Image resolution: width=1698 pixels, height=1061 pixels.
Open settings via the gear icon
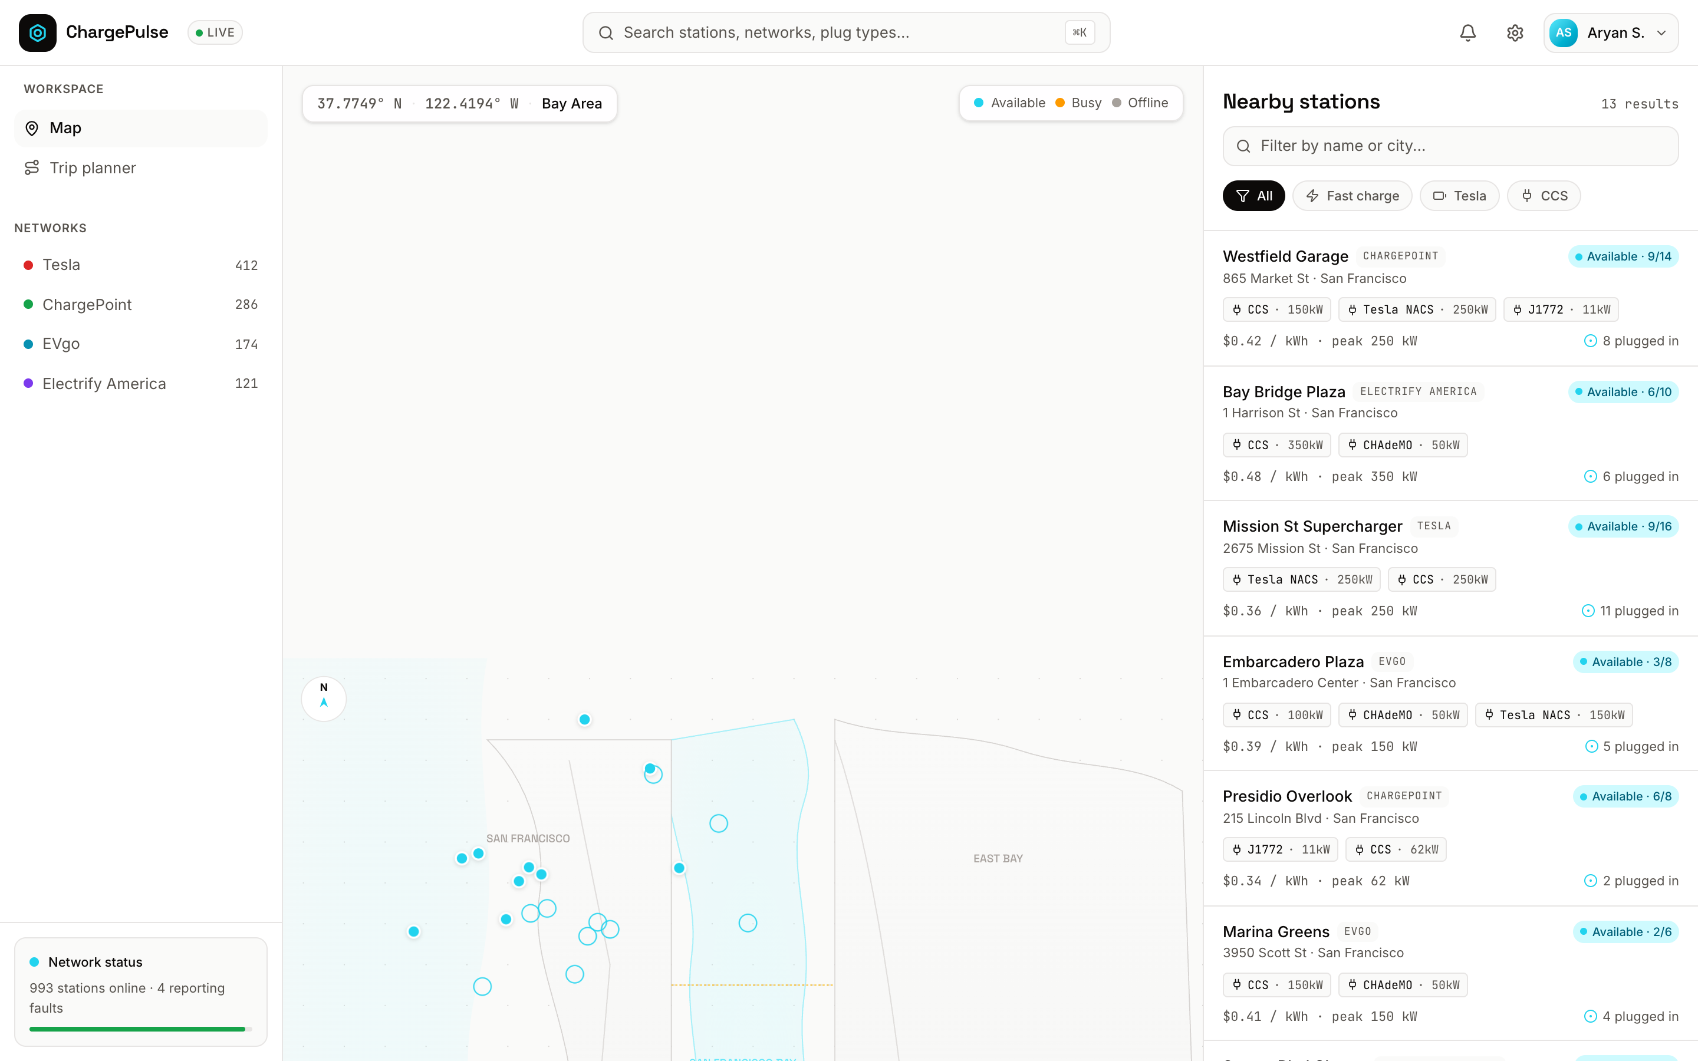pos(1515,32)
